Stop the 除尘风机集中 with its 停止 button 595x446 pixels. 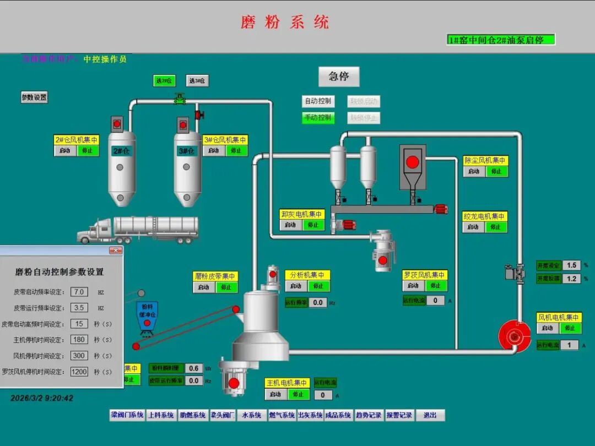click(x=496, y=171)
